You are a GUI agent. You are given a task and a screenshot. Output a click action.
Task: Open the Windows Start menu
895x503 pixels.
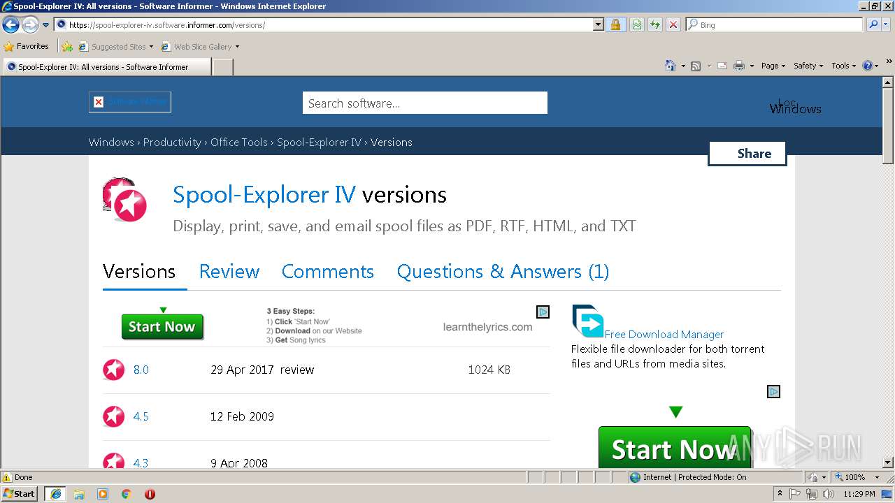19,493
